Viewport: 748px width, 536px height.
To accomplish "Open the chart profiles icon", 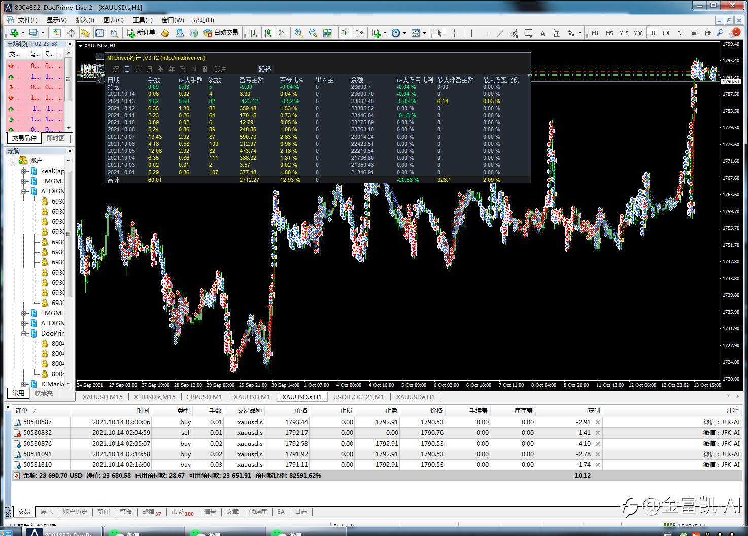I will pyautogui.click(x=33, y=33).
